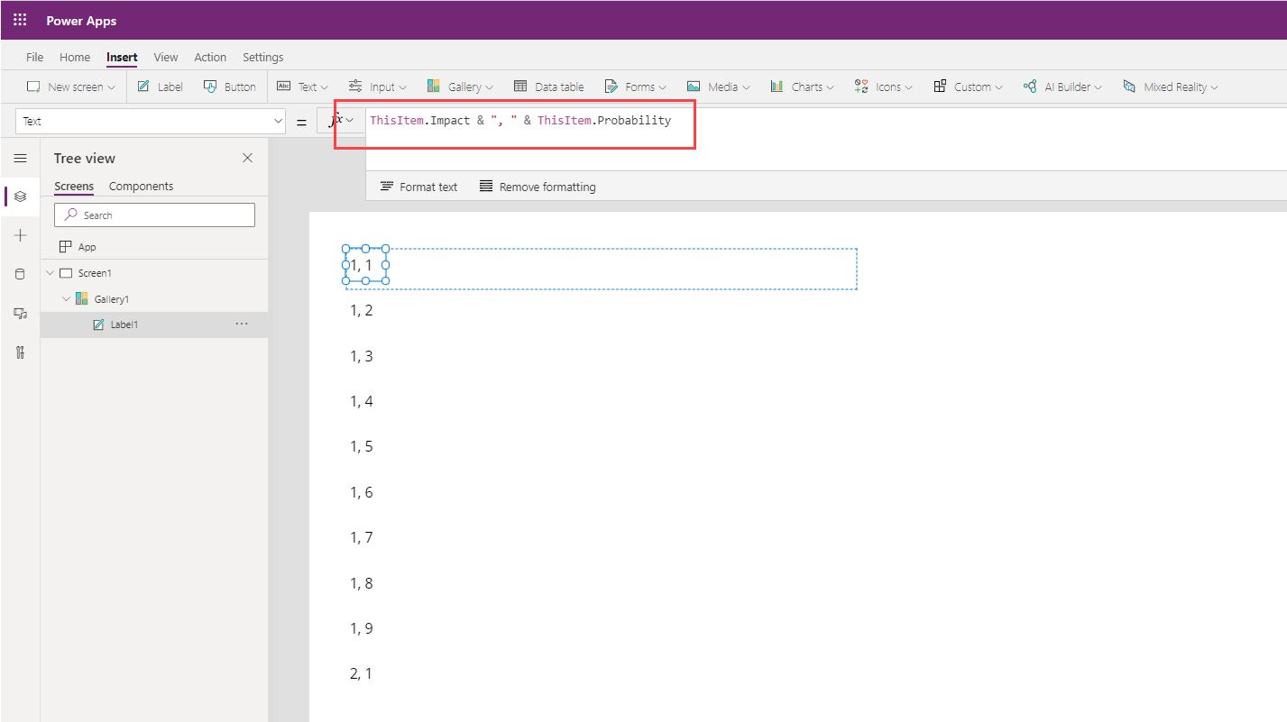Click the hamburger menu icon in sidebar
Image resolution: width=1287 pixels, height=722 pixels.
20,158
